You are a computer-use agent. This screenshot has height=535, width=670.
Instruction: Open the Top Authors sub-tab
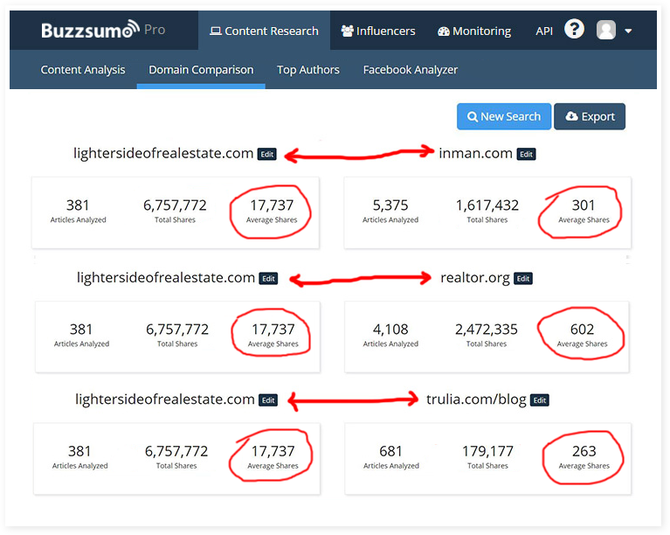pos(308,70)
